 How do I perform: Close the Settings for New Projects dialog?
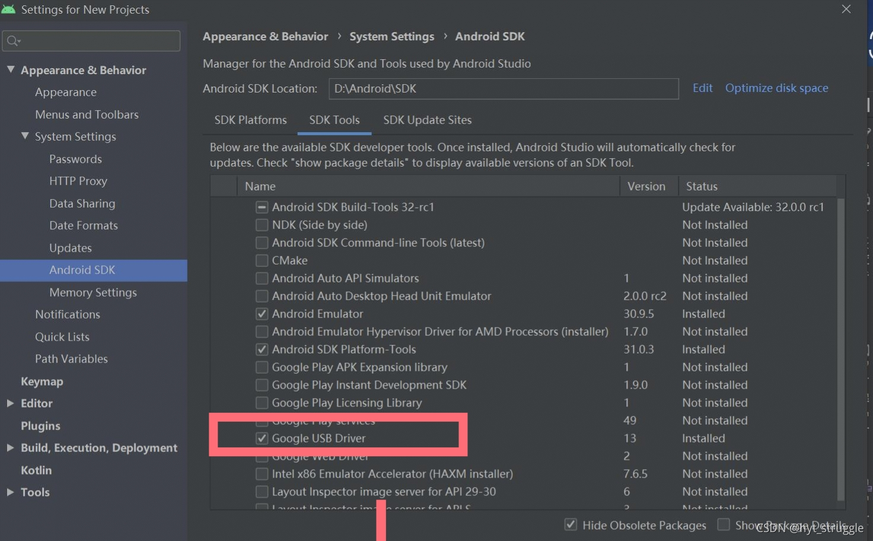(x=846, y=9)
